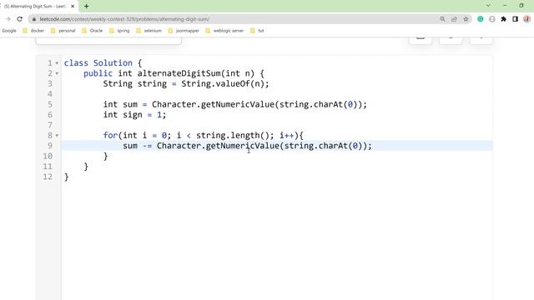Click line number 9 in the gutter
Image resolution: width=534 pixels, height=300 pixels.
coord(50,146)
